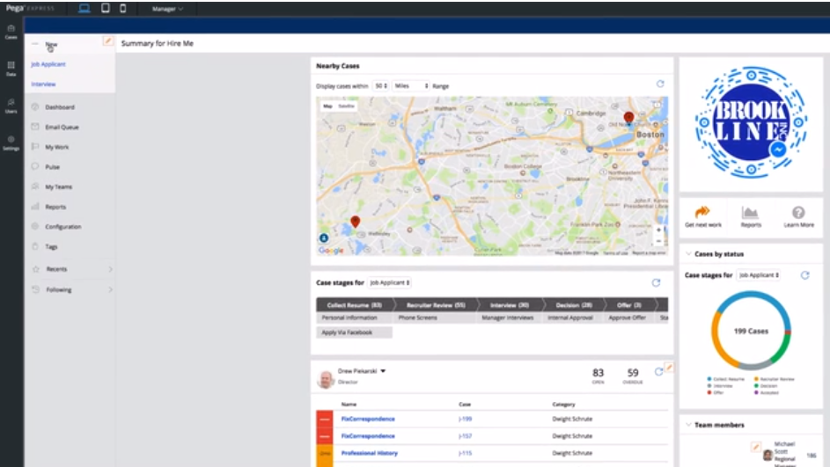Open Data icon in left rail
This screenshot has height=467, width=830.
pyautogui.click(x=11, y=69)
